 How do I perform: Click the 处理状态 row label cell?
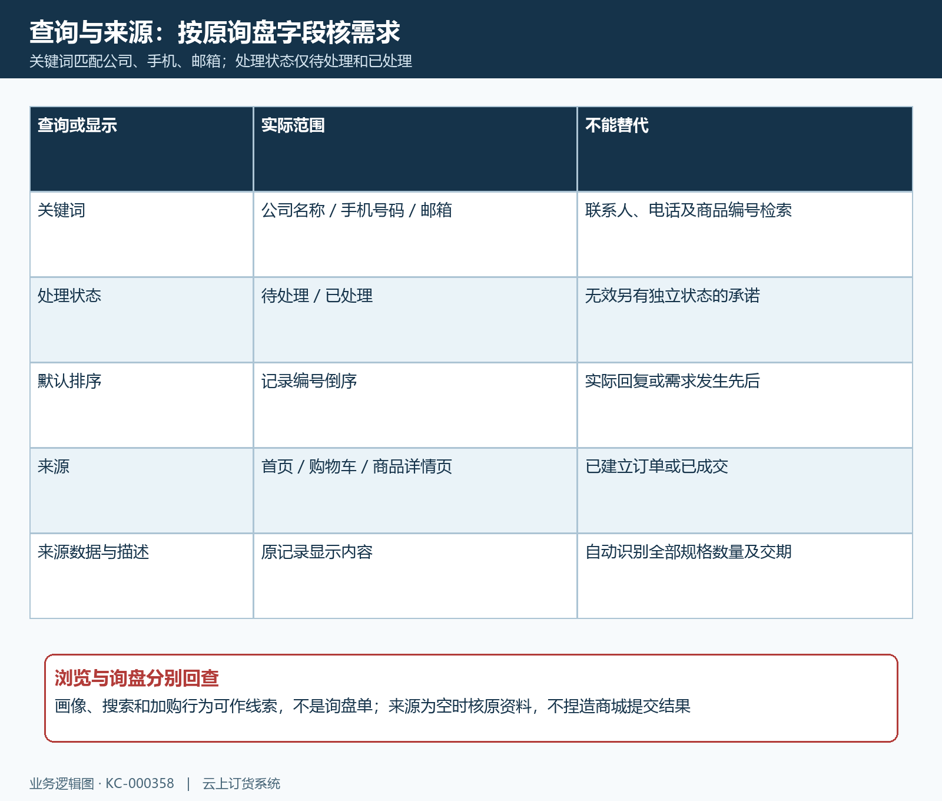click(x=141, y=320)
